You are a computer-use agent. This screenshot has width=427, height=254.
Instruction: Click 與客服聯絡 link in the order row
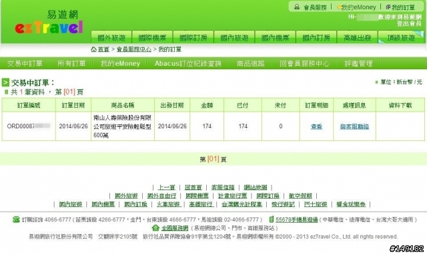354,126
